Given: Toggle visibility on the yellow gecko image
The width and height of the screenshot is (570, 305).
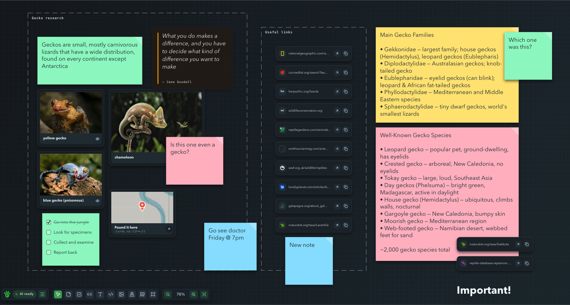Looking at the screenshot, I should point(97,139).
